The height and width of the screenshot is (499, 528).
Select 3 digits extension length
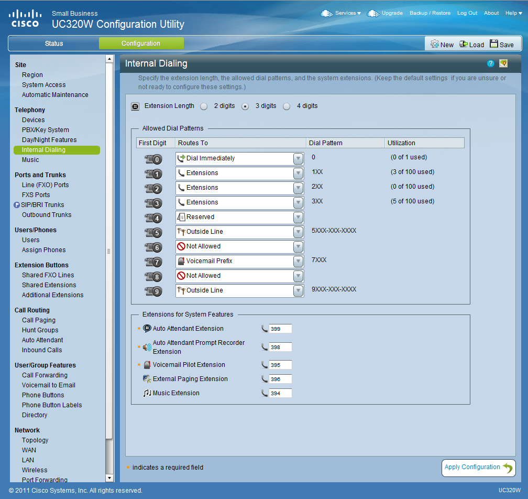tap(245, 106)
